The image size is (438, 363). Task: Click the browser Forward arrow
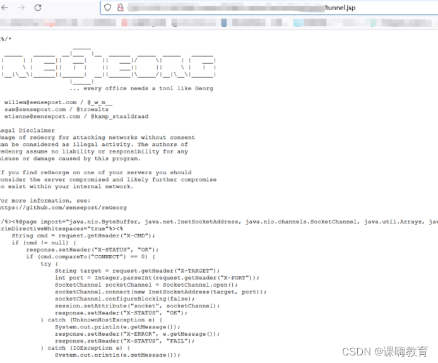click(21, 8)
